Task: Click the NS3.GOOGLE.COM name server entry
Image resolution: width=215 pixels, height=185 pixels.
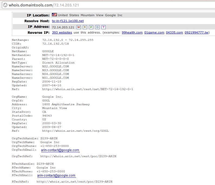Action: point(56,70)
